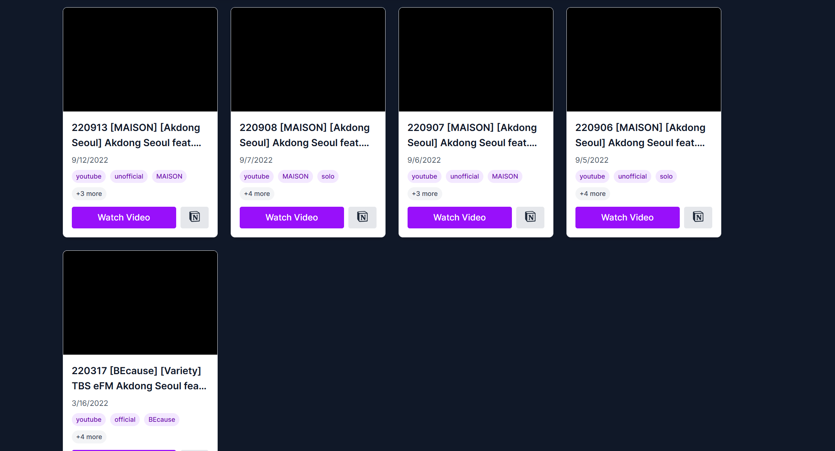Image resolution: width=835 pixels, height=451 pixels.
Task: Select 'official' tag on 220317 card
Action: coord(125,420)
